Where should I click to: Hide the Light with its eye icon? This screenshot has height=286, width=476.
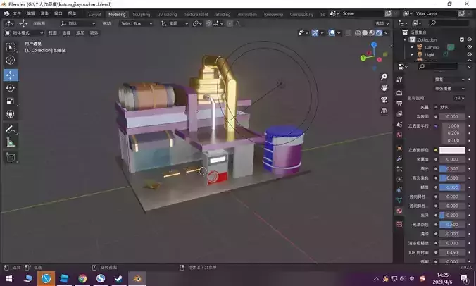click(470, 55)
